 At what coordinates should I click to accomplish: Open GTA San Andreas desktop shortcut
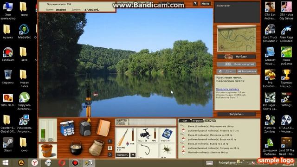270,11
